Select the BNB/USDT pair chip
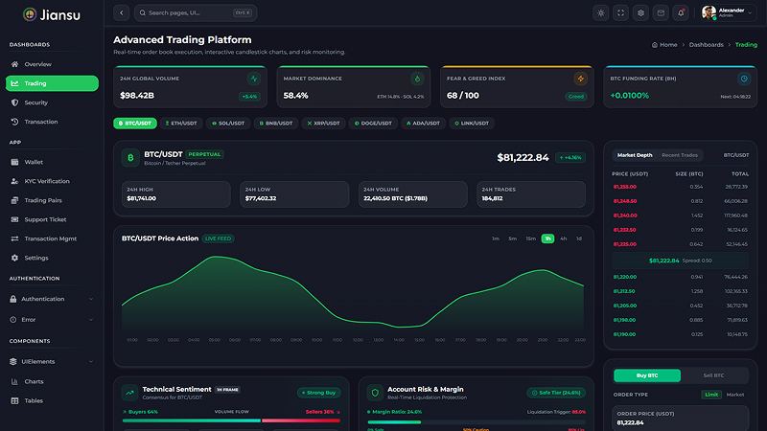Screen dimensions: 767x431 (x=275, y=124)
